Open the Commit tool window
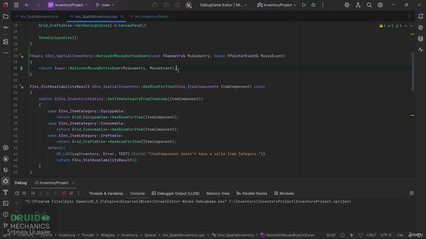This screenshot has width=426, height=239. tap(5, 28)
